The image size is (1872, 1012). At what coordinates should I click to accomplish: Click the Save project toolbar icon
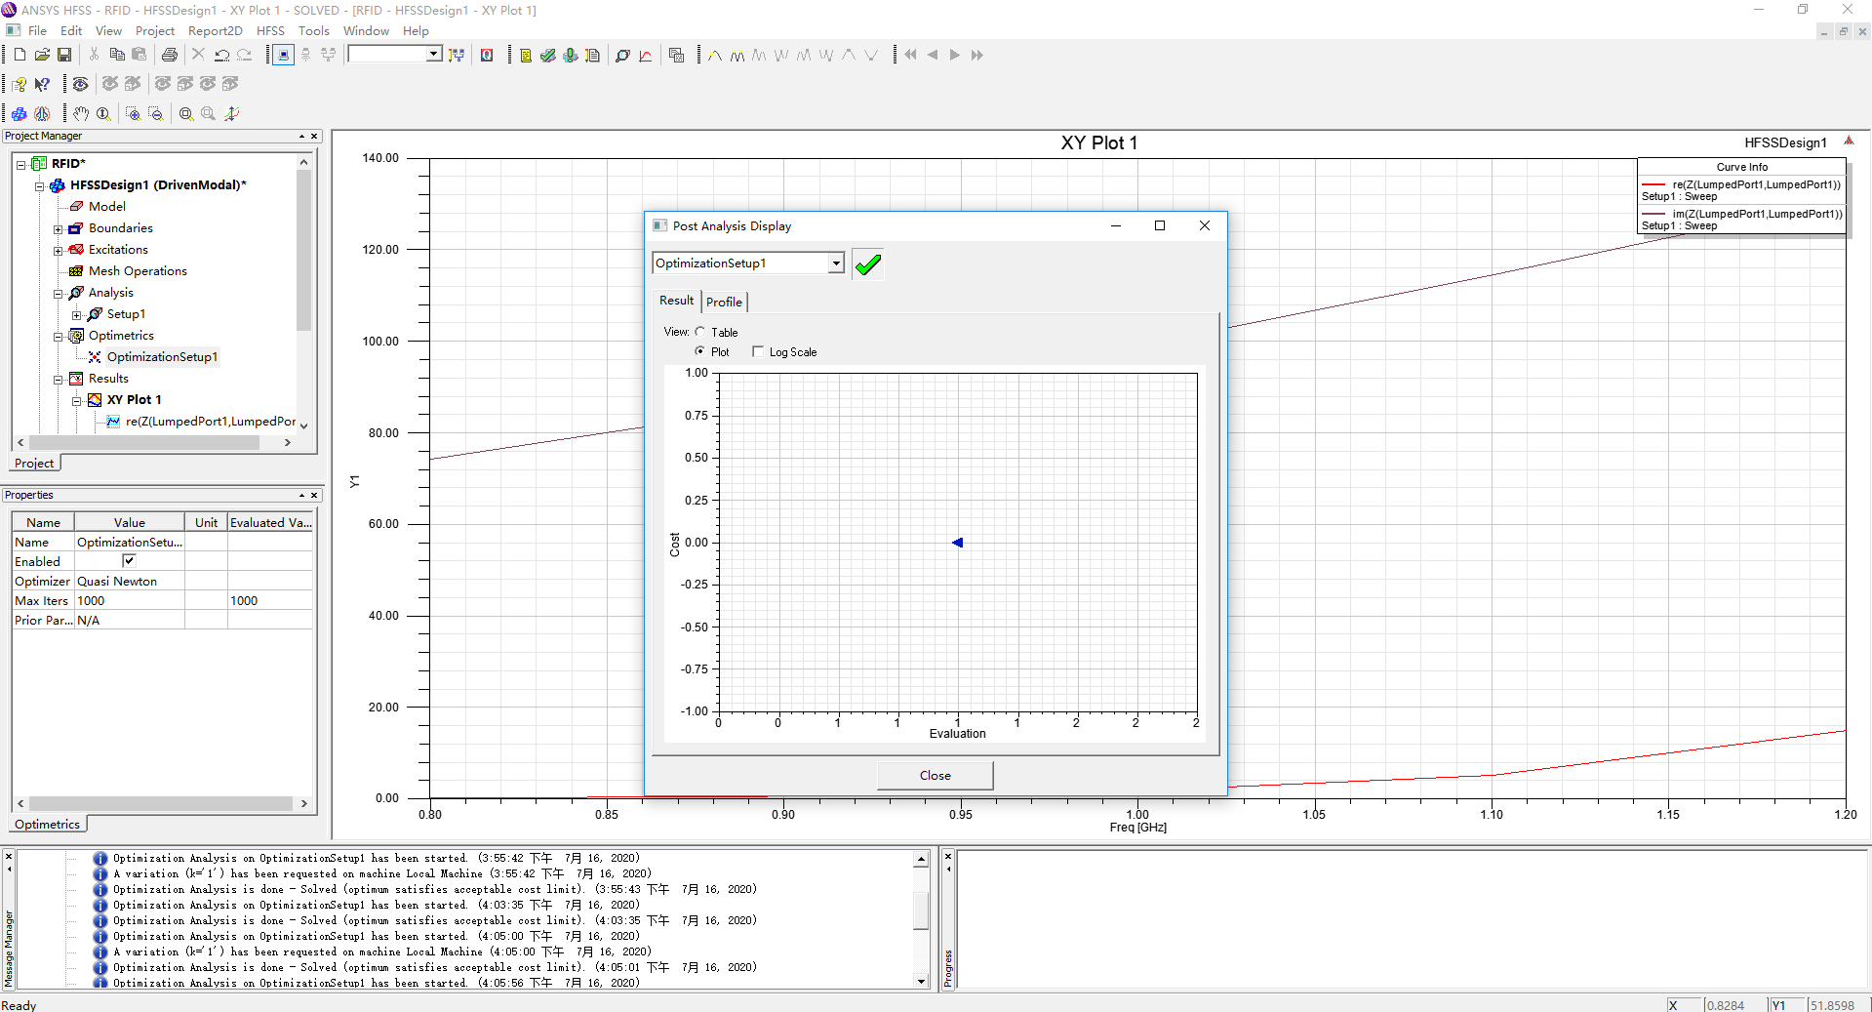click(x=64, y=55)
